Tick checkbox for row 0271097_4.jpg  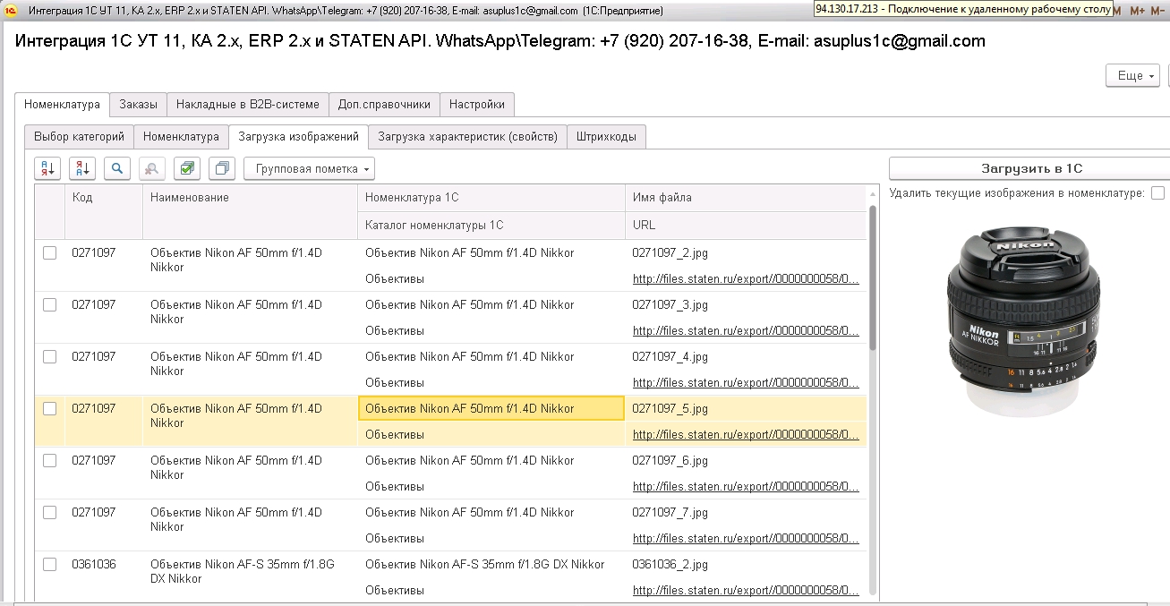point(50,357)
